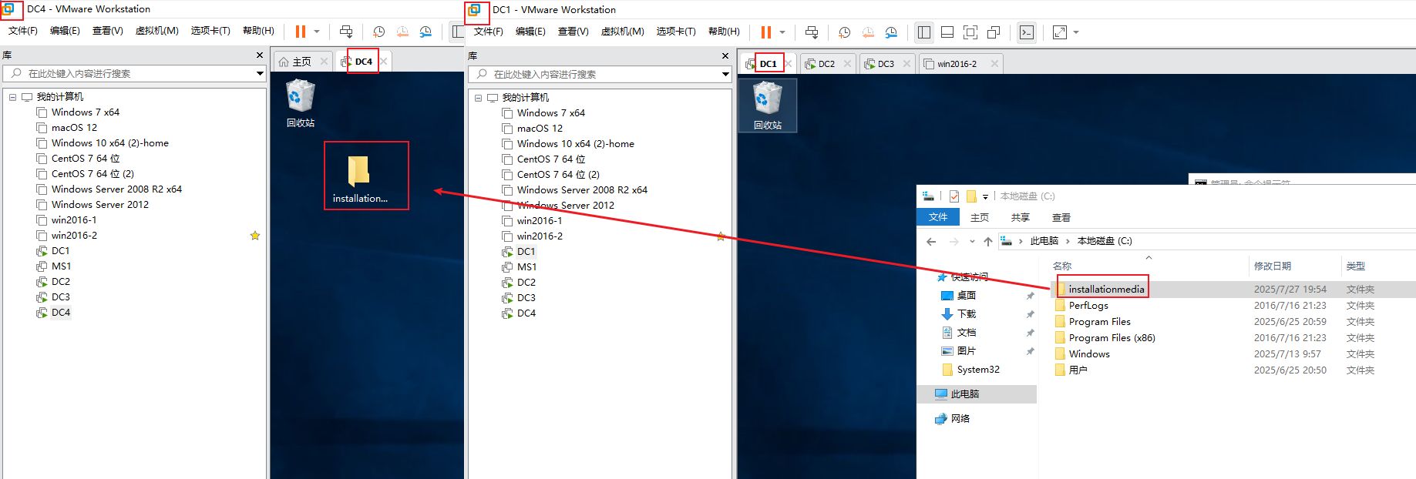
Task: Open power dropdown arrow in DC4 window
Action: click(x=317, y=32)
